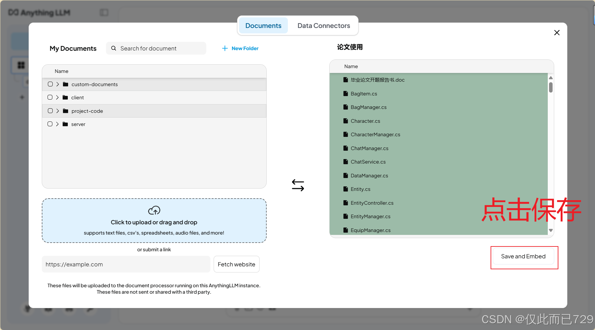
Task: Open the Data Connectors tab
Action: coord(324,26)
